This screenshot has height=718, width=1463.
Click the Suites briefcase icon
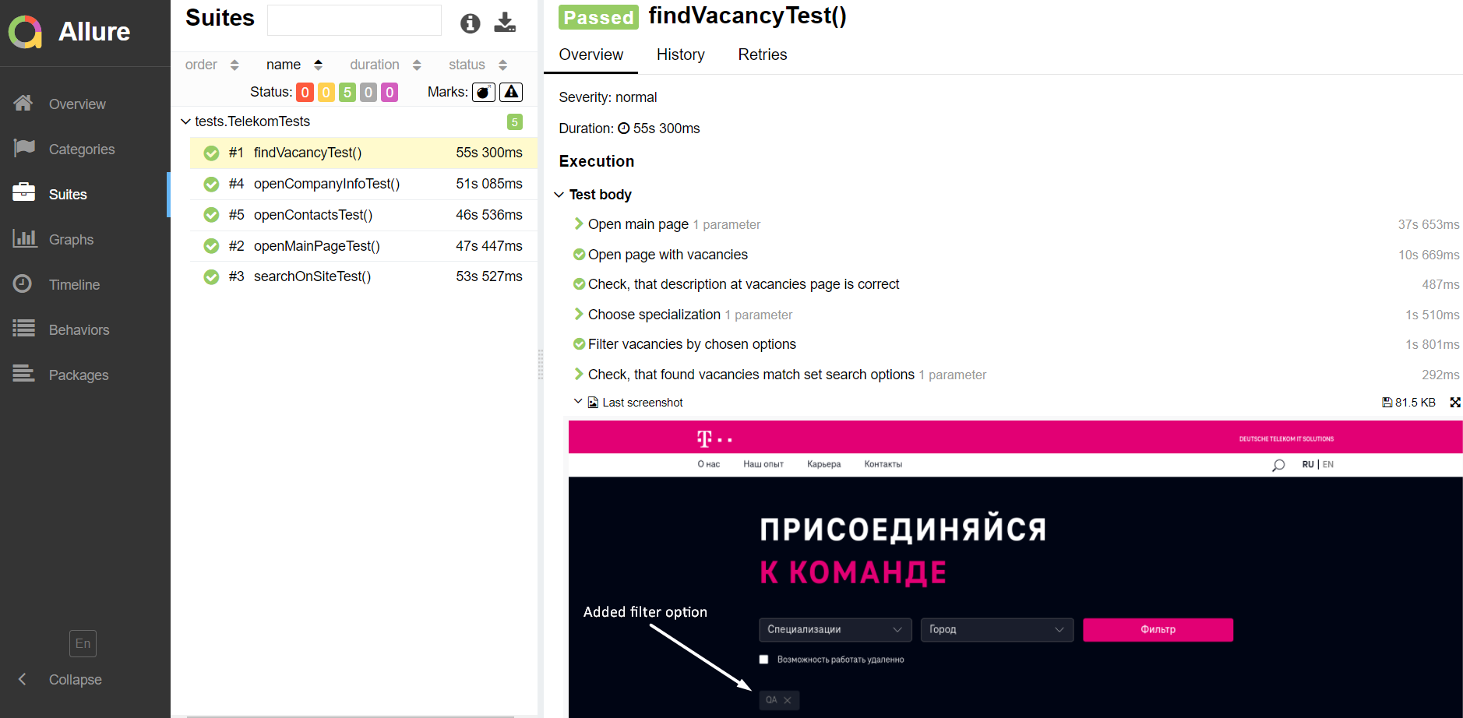tap(23, 192)
